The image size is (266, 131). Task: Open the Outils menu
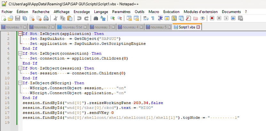point(140,12)
